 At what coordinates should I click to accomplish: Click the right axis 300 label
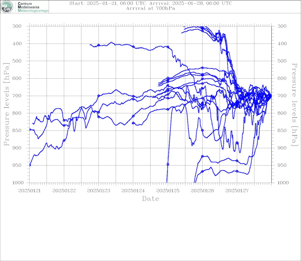tap(282, 26)
